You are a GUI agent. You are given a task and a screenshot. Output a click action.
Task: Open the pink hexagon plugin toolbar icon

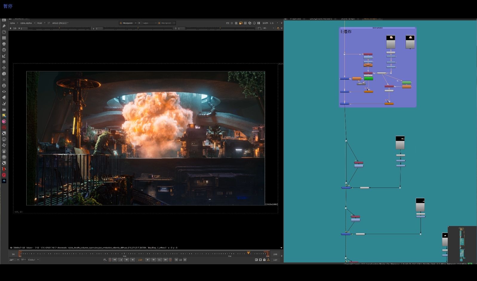tap(4, 122)
